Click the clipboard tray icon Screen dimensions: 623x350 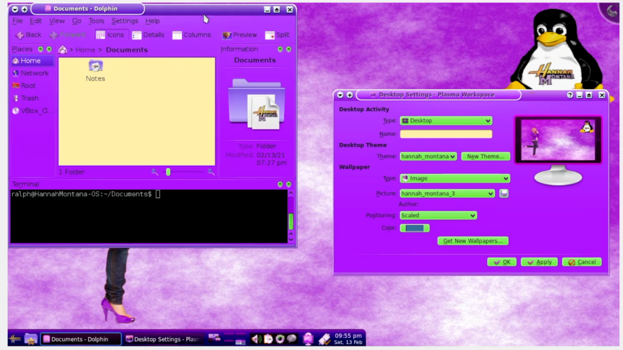(x=268, y=338)
